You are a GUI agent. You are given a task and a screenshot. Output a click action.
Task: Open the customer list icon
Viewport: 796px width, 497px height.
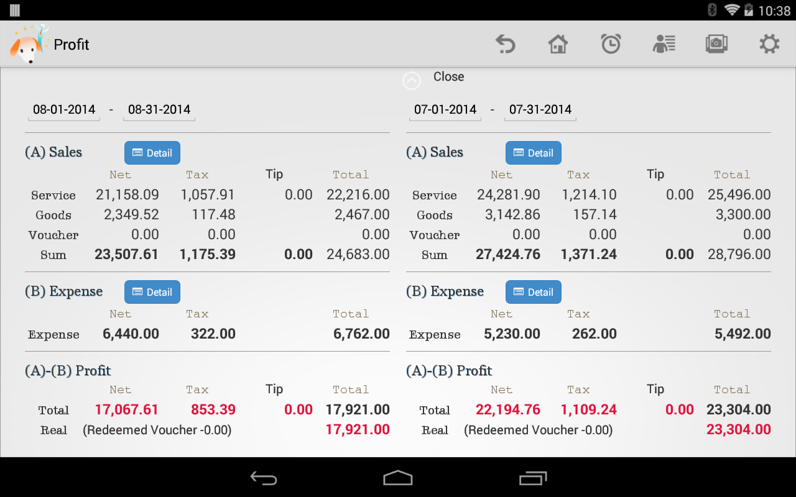pos(664,44)
